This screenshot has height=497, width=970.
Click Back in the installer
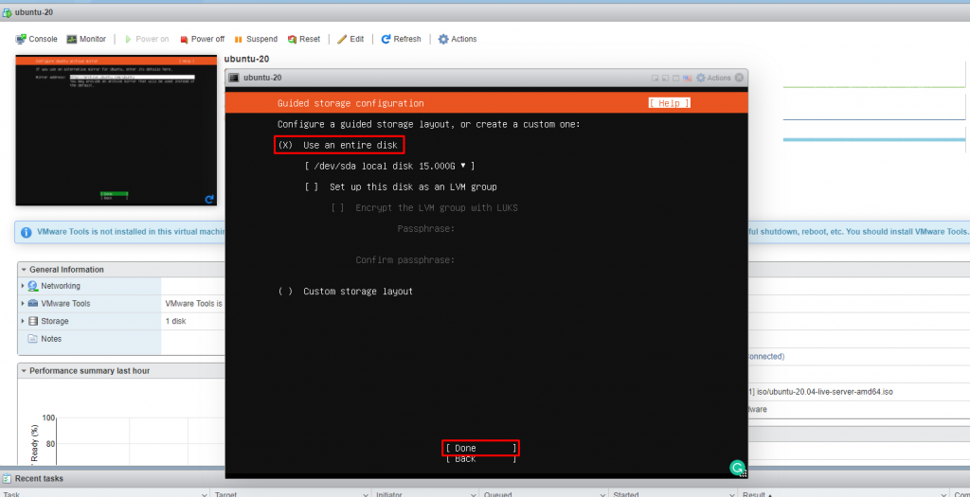click(480, 459)
